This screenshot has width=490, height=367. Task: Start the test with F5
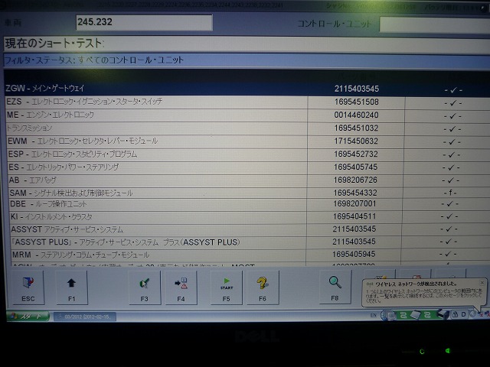tap(227, 287)
